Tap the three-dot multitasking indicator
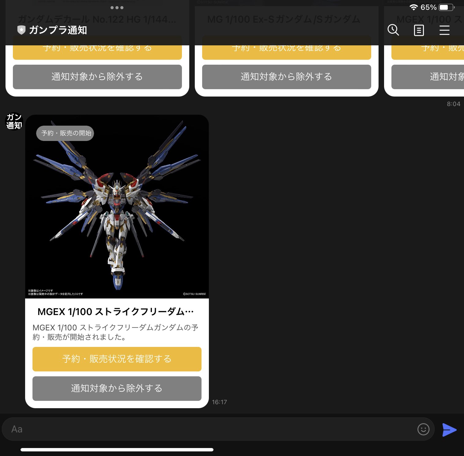464x456 pixels. [x=117, y=8]
